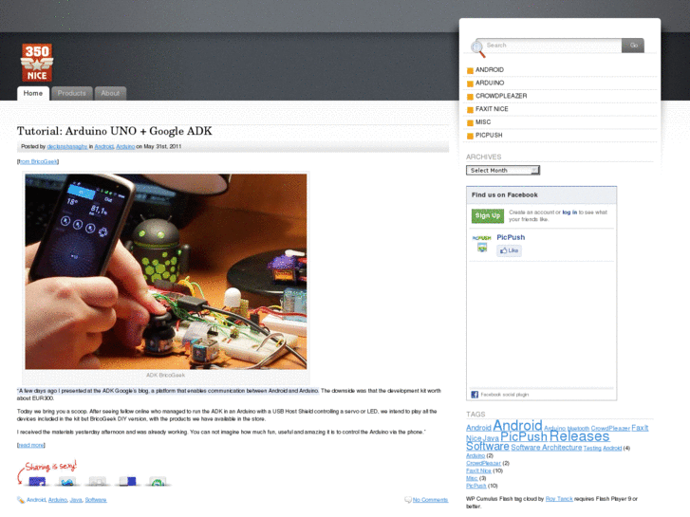
Task: Click the orange bullet beside ARDUINO category
Action: [x=470, y=83]
